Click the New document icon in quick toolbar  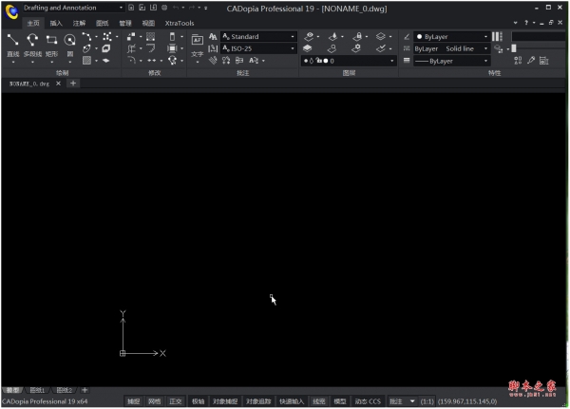[131, 8]
